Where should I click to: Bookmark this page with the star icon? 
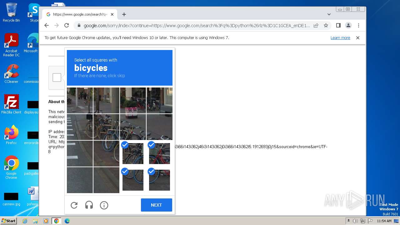[326, 25]
